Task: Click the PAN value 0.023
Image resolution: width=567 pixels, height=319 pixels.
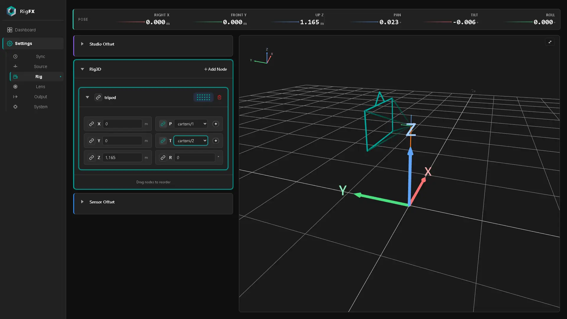Action: pos(389,22)
